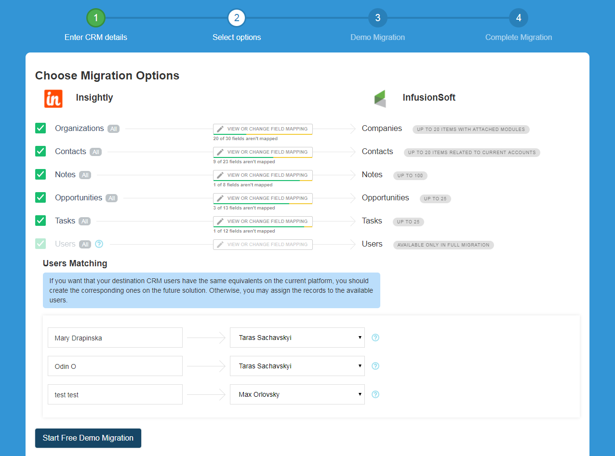Click the All badge next to Opportunities

tap(112, 198)
